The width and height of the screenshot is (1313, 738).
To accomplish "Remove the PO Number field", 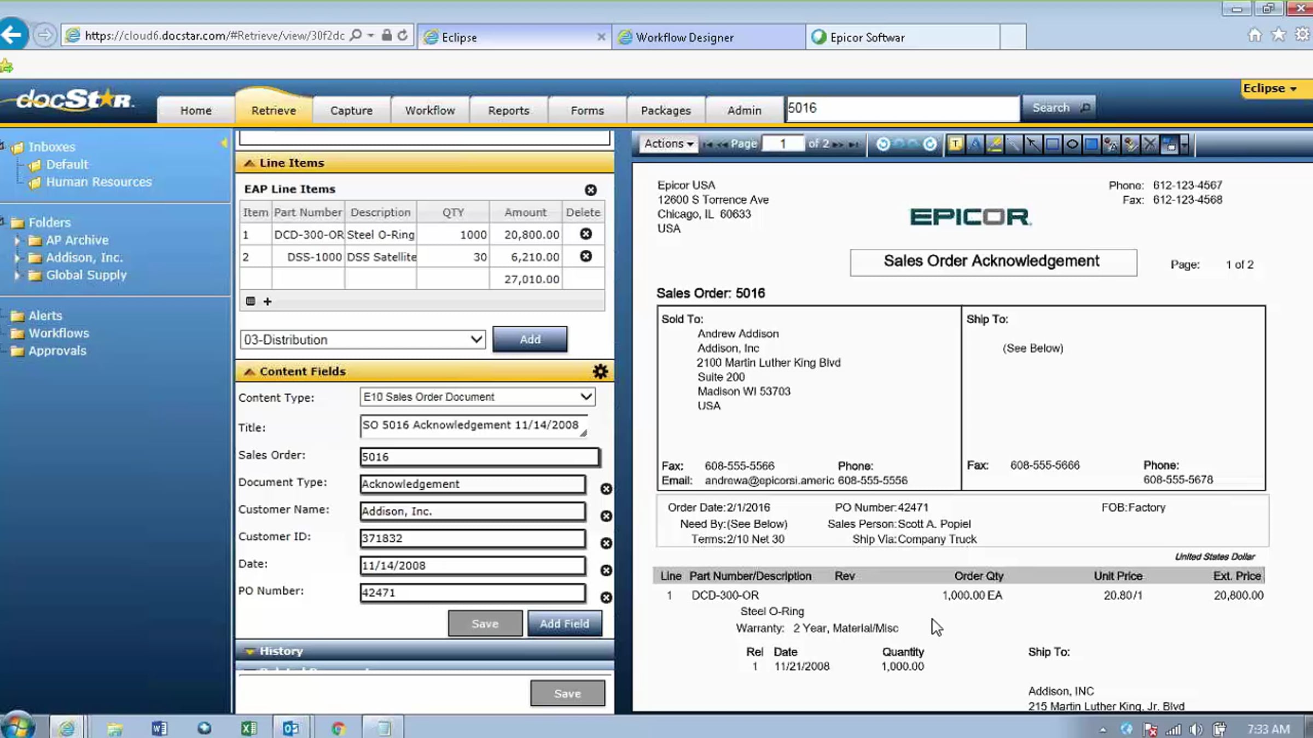I will (606, 598).
